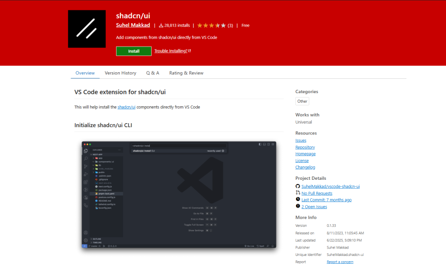Open SuhelMakkad/vscode-shadcn-ui GitHub link
The image size is (446, 269).
coord(331,187)
